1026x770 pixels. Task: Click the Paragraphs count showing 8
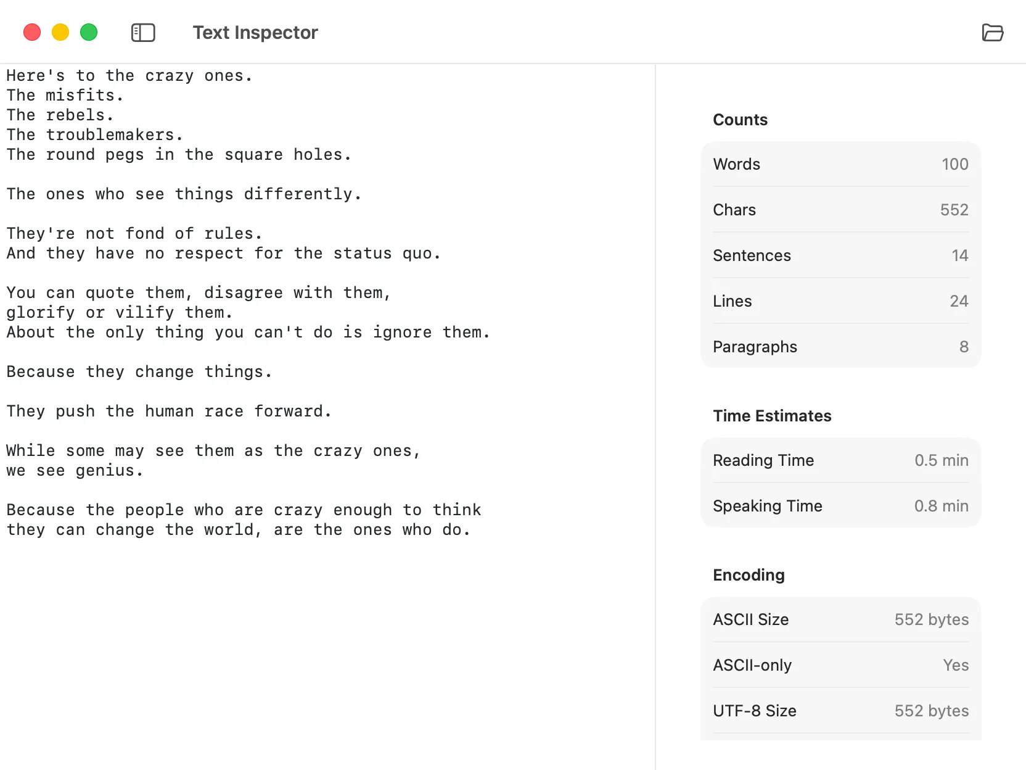(840, 347)
